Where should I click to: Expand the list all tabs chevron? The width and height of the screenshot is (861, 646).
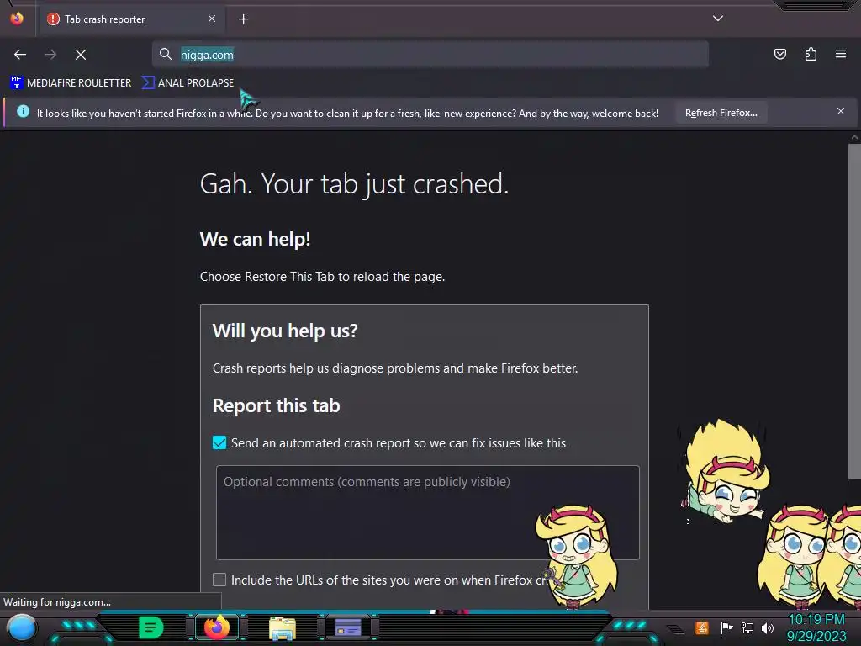coord(718,19)
